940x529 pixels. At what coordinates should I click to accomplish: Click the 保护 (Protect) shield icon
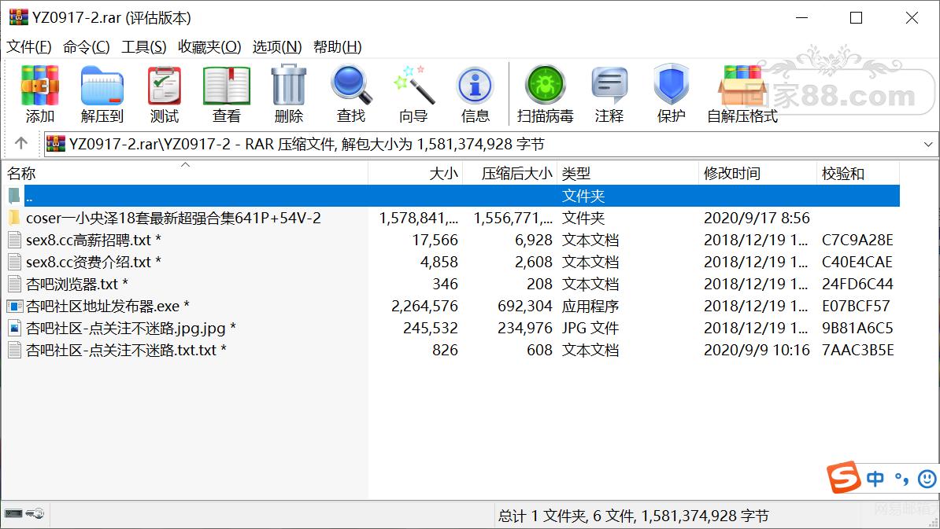671,94
